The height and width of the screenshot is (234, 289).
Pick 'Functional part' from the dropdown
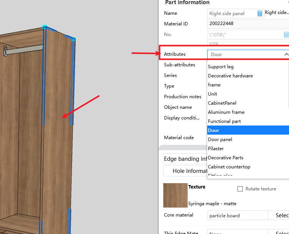(224, 121)
